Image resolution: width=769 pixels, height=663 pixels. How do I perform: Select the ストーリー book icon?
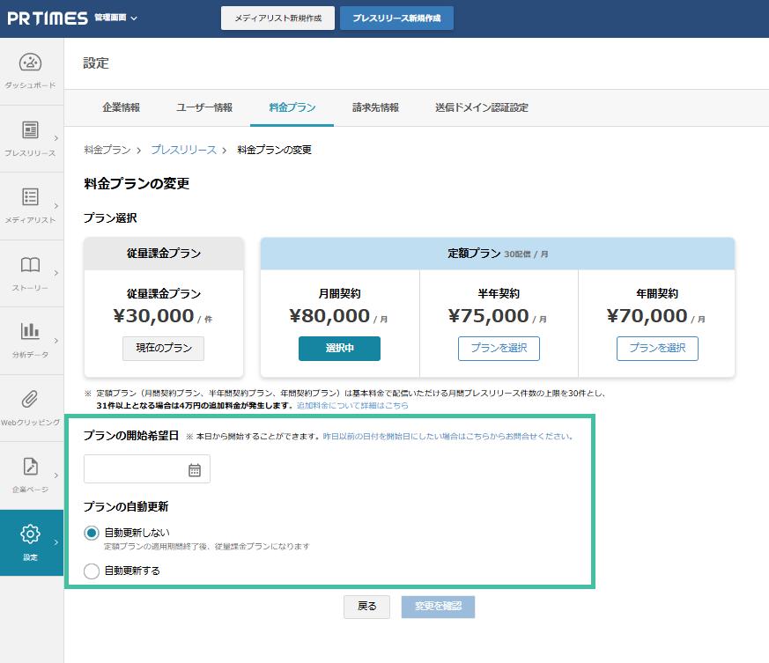click(x=31, y=265)
